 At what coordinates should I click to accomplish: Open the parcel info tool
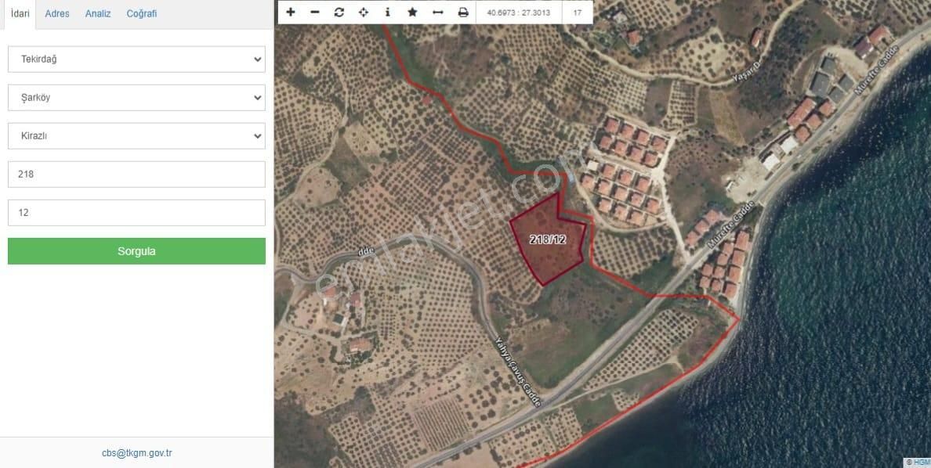[387, 12]
